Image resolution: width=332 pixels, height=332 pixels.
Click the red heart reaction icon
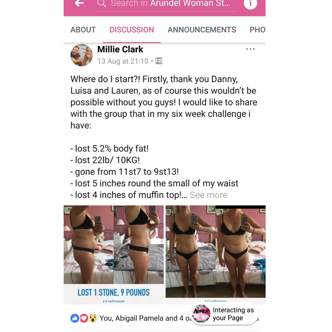tap(84, 318)
